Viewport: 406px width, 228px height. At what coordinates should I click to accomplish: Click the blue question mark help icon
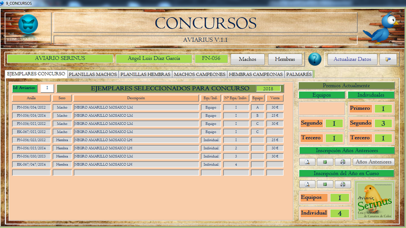coord(314,59)
